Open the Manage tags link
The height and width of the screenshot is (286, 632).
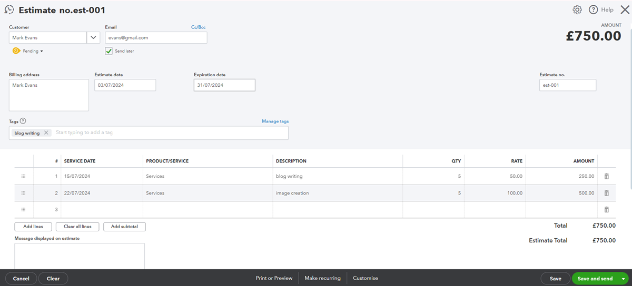pos(275,121)
